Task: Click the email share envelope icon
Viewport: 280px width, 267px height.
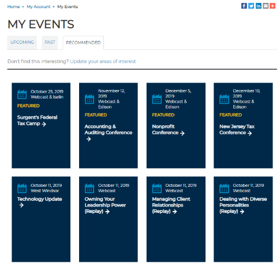Action: coord(266,6)
